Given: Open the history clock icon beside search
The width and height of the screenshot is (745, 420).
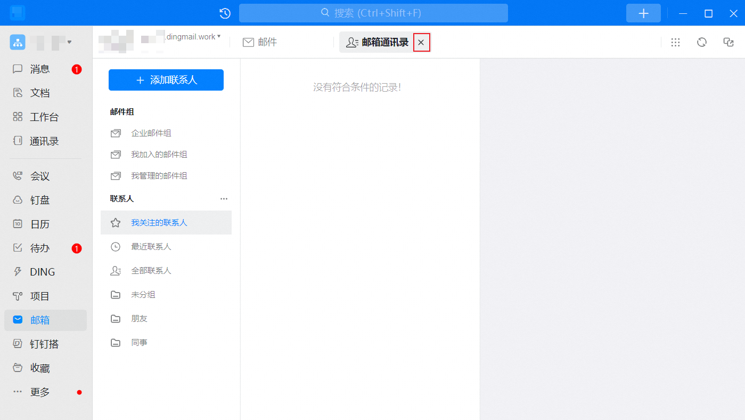Looking at the screenshot, I should pyautogui.click(x=225, y=13).
